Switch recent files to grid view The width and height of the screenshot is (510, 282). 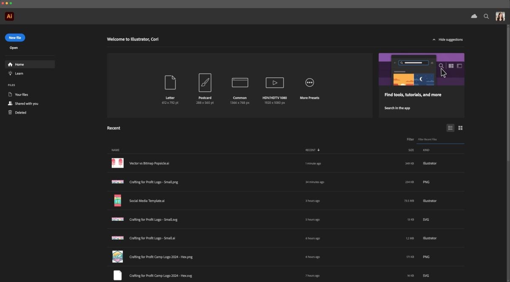[460, 128]
